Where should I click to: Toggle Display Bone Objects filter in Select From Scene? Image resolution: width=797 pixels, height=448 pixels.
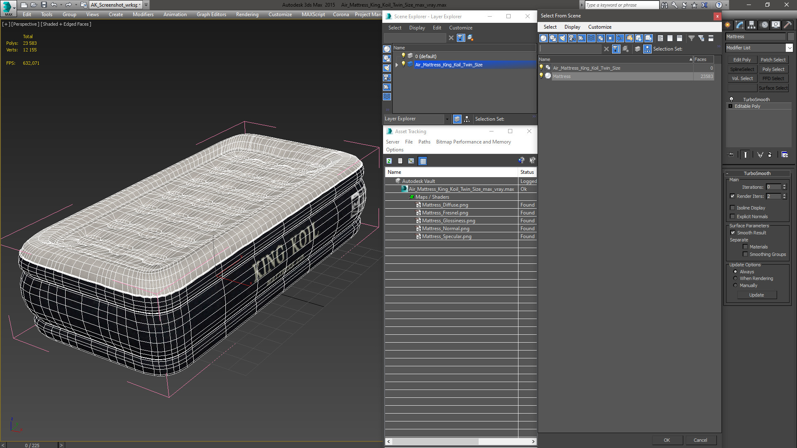coord(620,38)
